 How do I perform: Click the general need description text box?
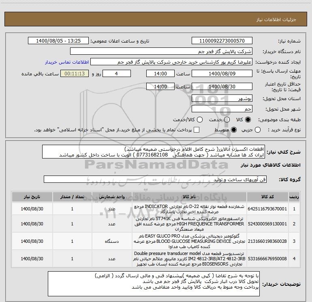point(154,152)
